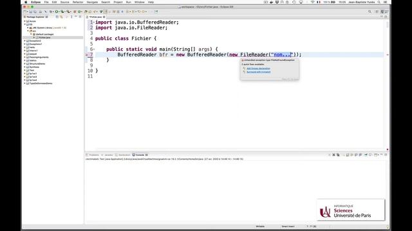Click the Smart Insert status bar entry
412x231 pixels.
[x=288, y=227]
